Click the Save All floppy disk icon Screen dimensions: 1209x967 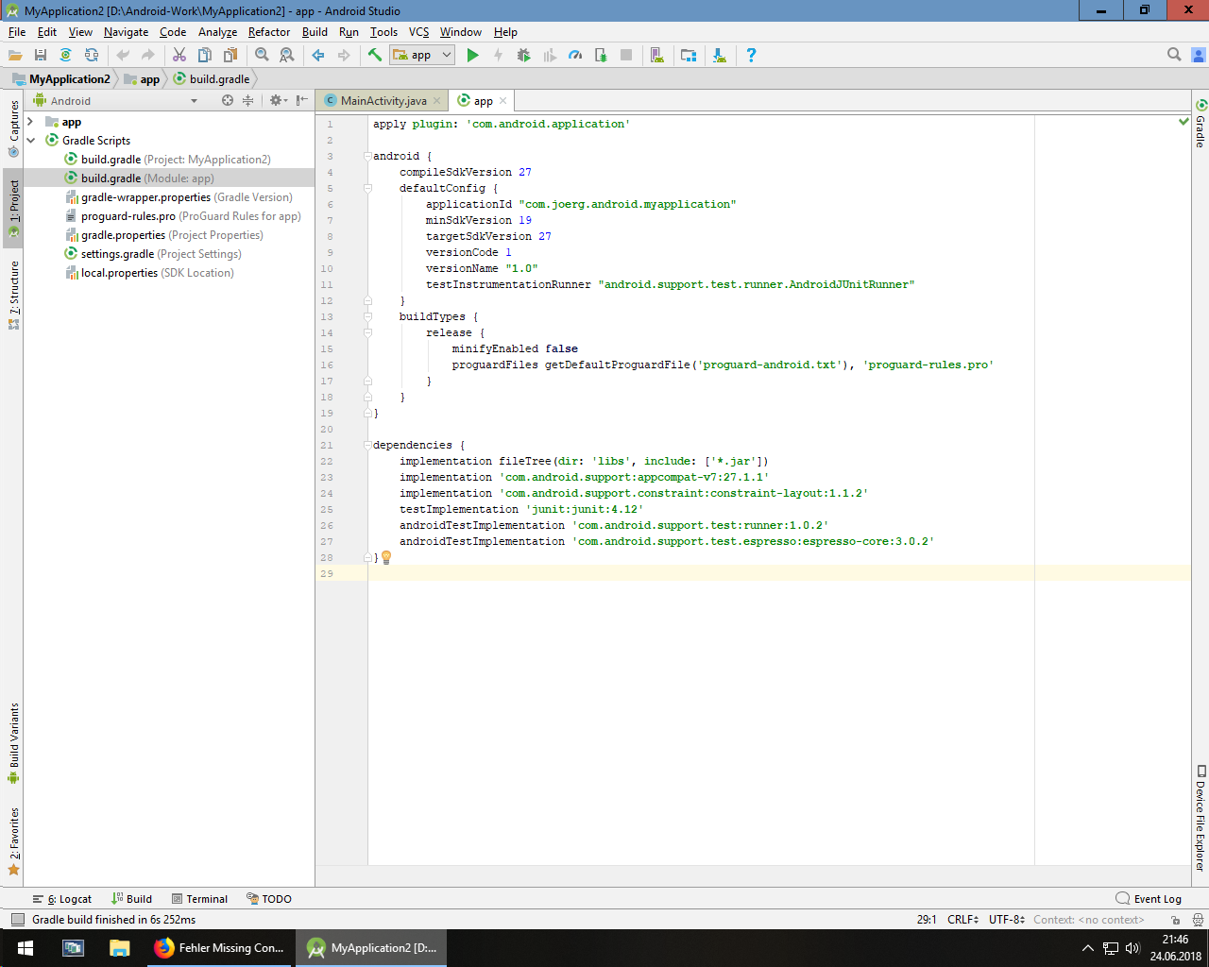tap(41, 56)
